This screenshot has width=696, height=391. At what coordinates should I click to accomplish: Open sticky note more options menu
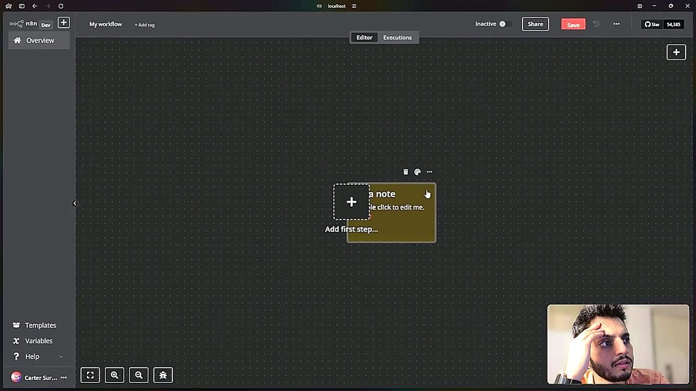pos(429,171)
